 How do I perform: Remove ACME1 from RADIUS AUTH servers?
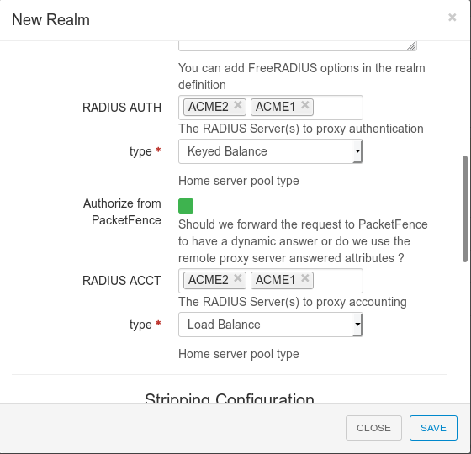pyautogui.click(x=304, y=105)
